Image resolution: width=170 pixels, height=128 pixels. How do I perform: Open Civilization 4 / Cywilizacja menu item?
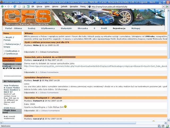click(11, 52)
